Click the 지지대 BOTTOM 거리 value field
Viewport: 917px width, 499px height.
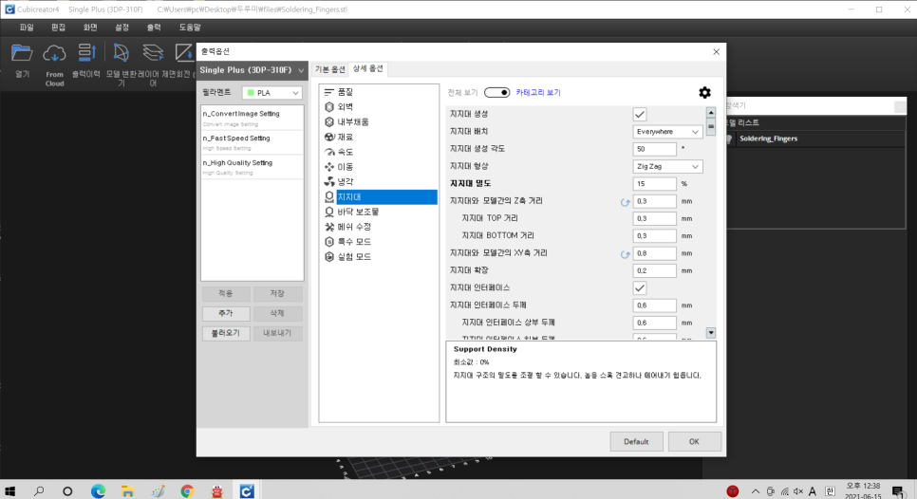click(654, 236)
